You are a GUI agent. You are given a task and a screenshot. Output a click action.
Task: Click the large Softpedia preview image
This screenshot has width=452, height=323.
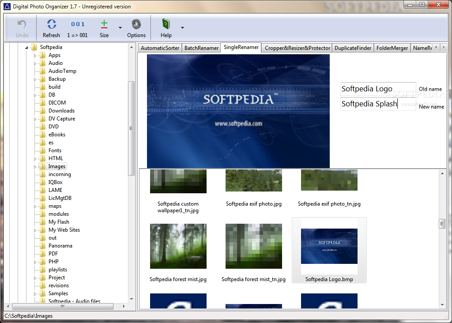click(238, 111)
